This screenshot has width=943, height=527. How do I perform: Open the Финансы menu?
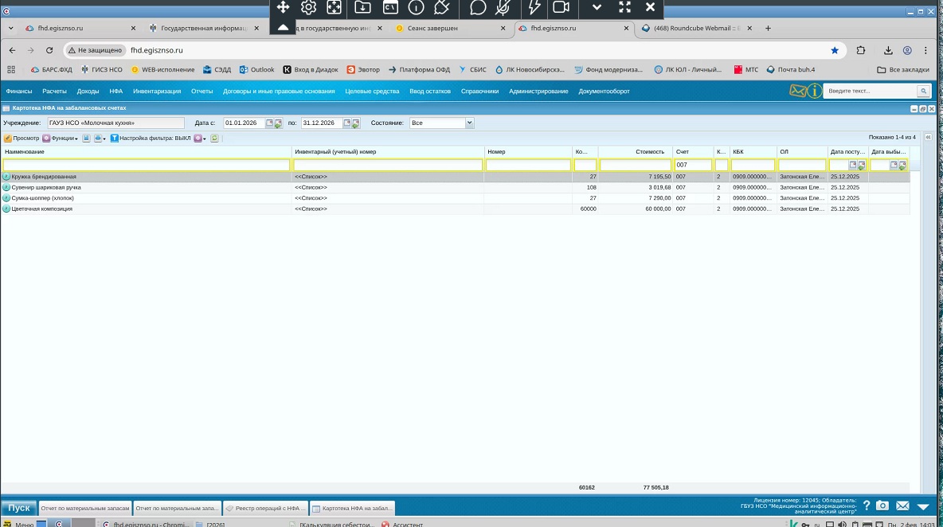coord(18,92)
